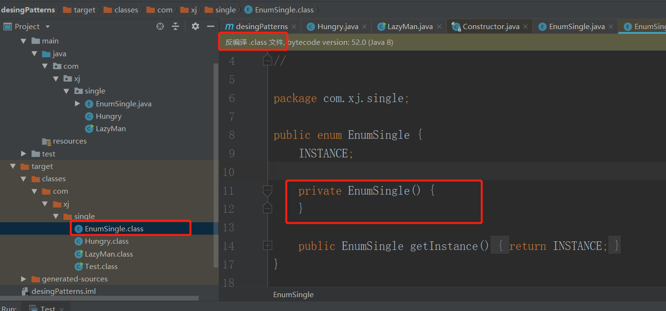Click the collapse all icon in Project panel
The image size is (666, 311).
[x=175, y=27]
